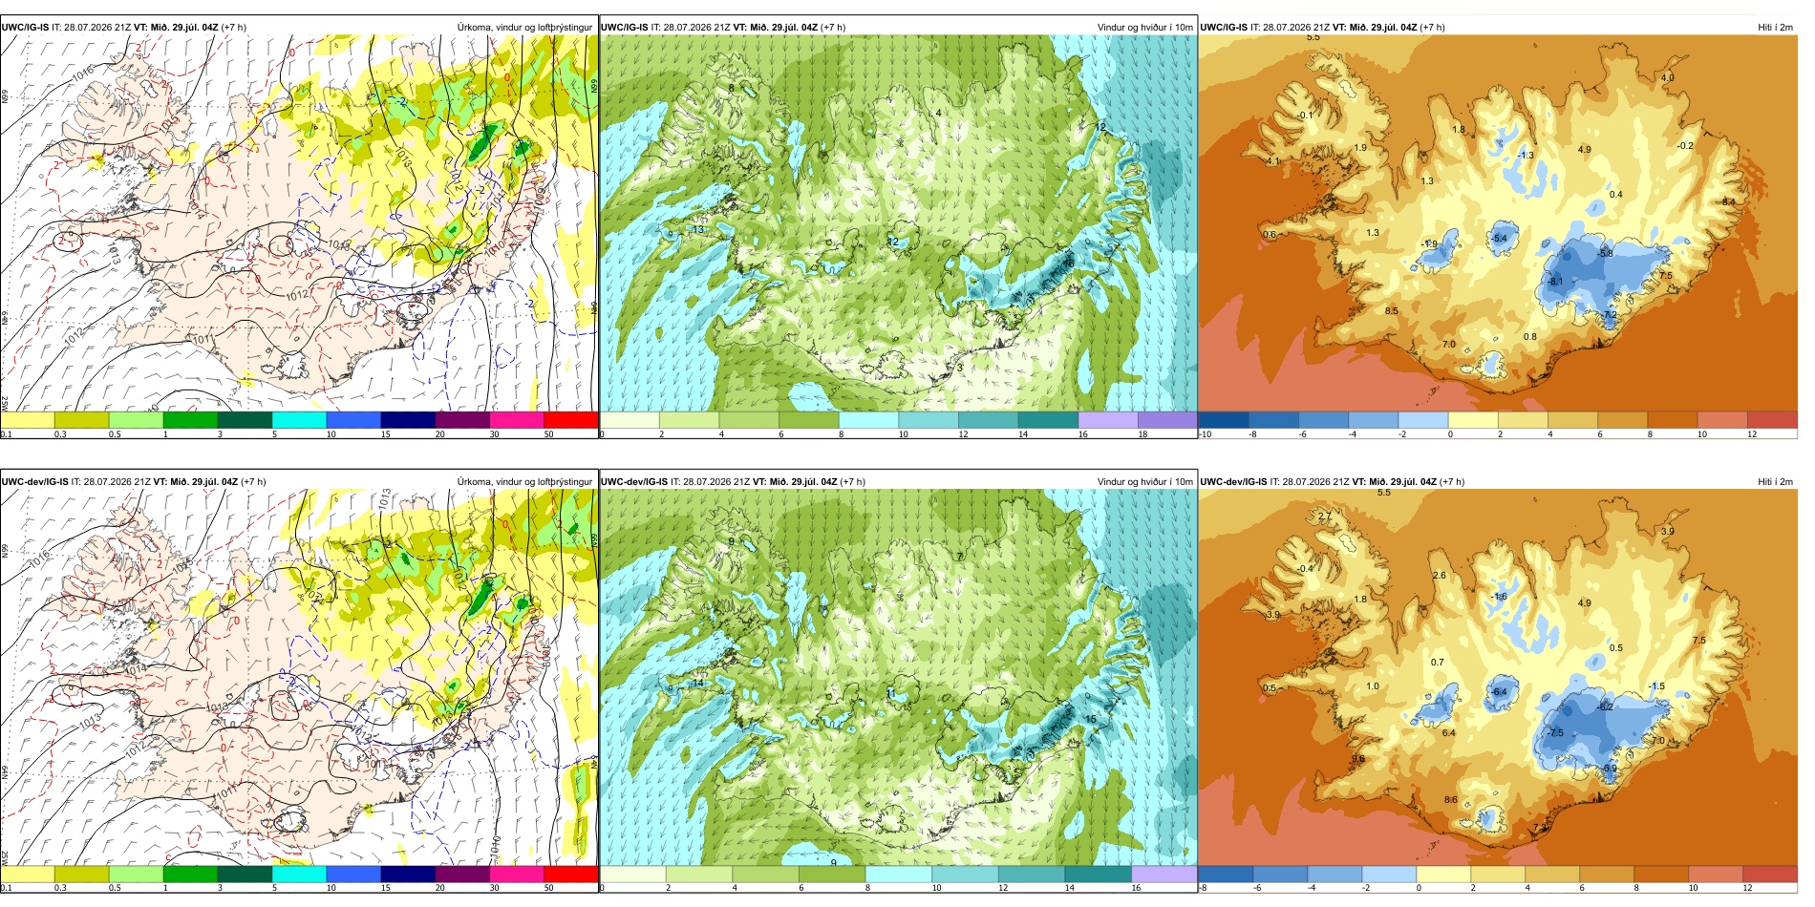The width and height of the screenshot is (1815, 907).
Task: Click the purple 20 swatch in UWC-dev/IG-IS precipitation legend
Action: pyautogui.click(x=462, y=874)
